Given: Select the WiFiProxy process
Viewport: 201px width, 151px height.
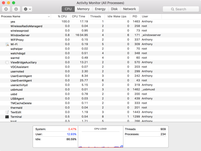Looking at the screenshot, I should 100,40.
